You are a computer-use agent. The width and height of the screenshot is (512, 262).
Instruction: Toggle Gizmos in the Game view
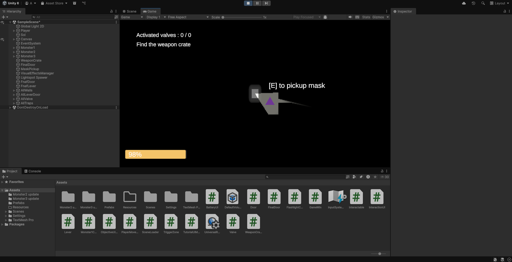(378, 17)
